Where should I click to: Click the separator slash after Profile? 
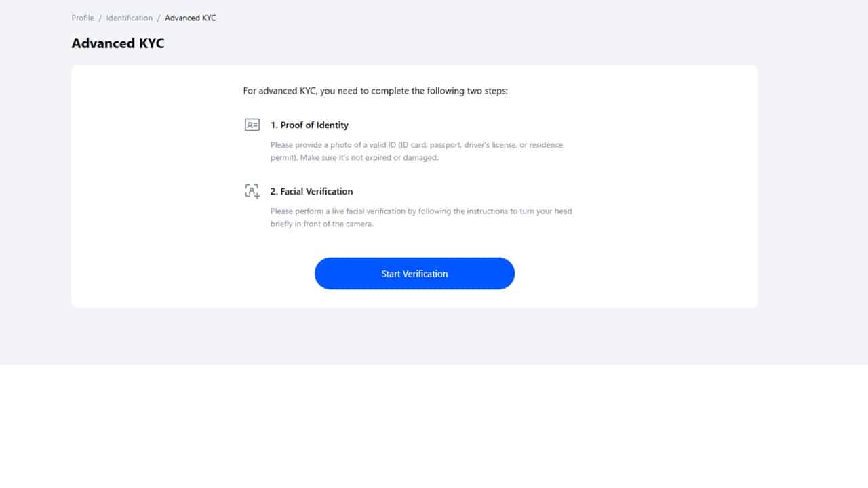tap(100, 18)
